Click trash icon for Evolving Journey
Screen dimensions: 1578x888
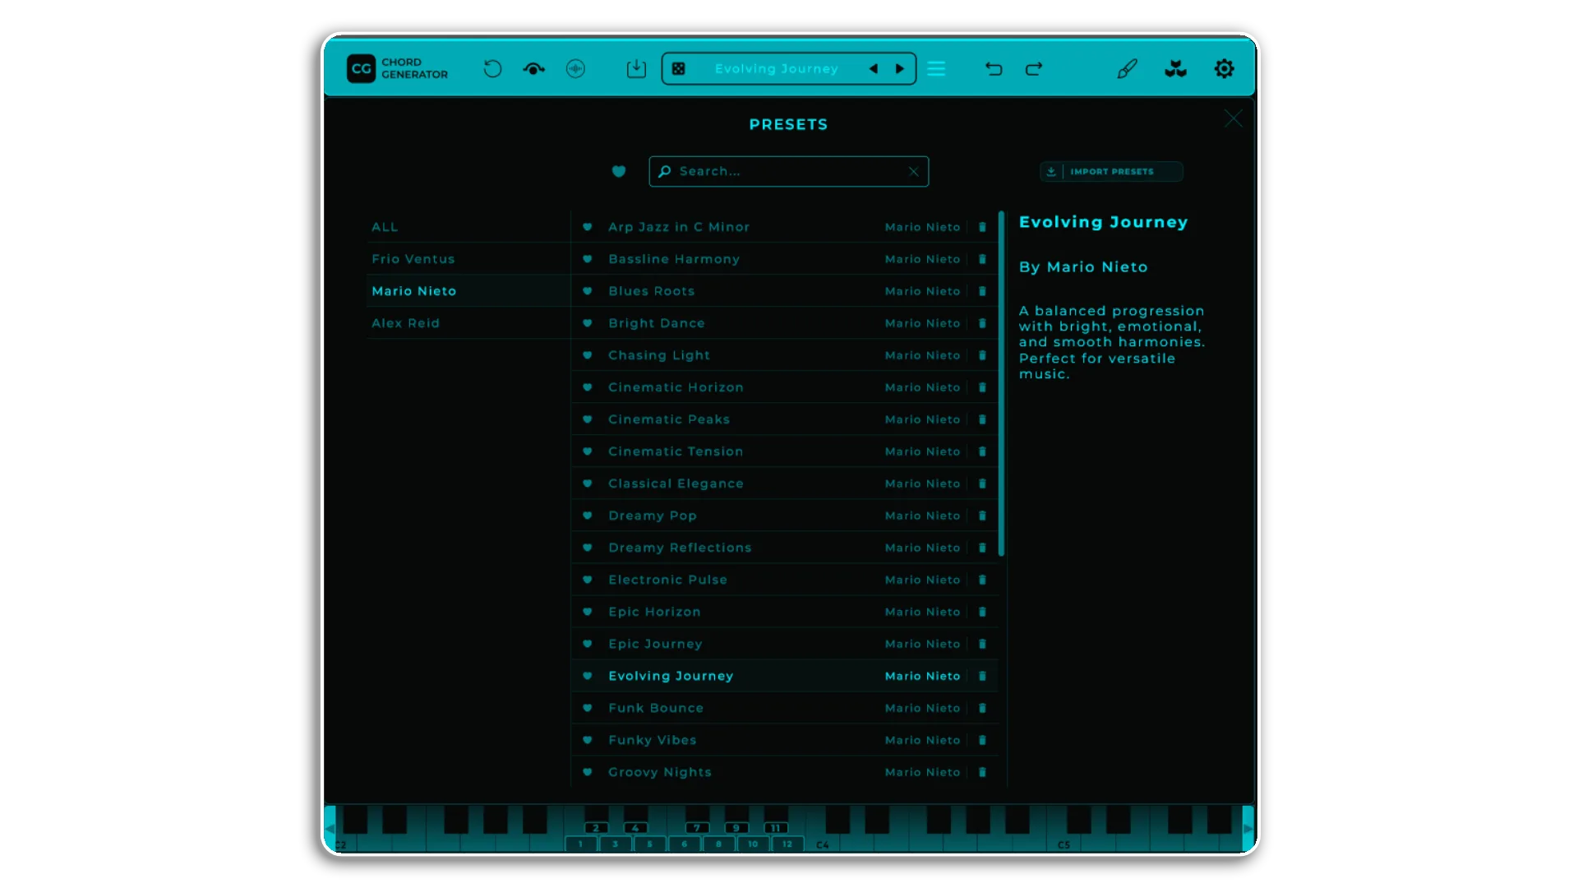982,676
